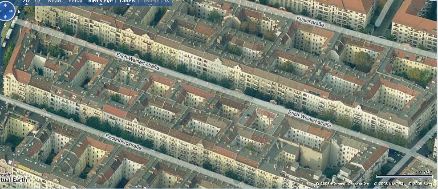Pan the map down with compass arrow
This screenshot has width=438, height=189.
click(6, 17)
